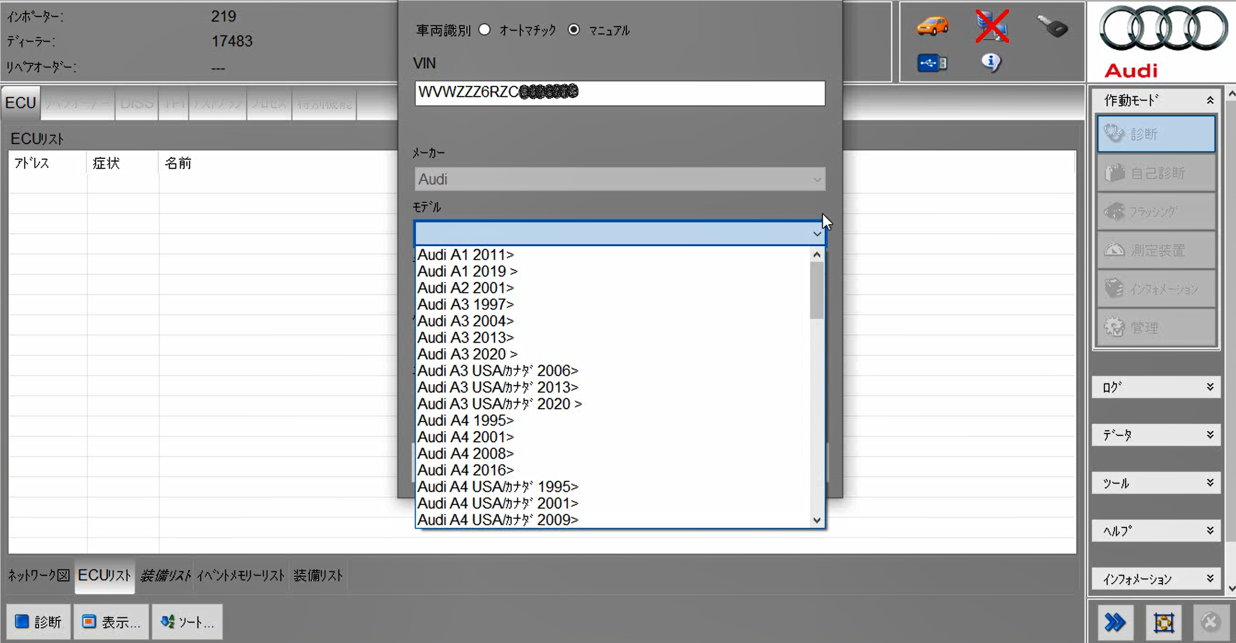Click the ソート... button
Screen dimensions: 1236x643
click(x=187, y=621)
